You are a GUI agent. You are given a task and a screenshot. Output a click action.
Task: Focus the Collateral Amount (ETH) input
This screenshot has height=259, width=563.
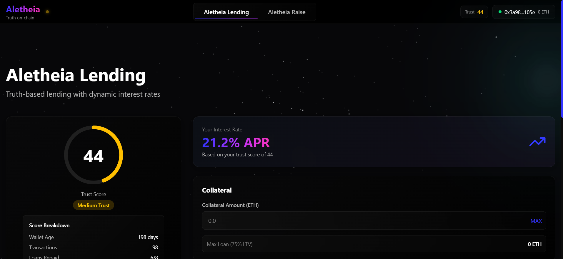(x=365, y=220)
